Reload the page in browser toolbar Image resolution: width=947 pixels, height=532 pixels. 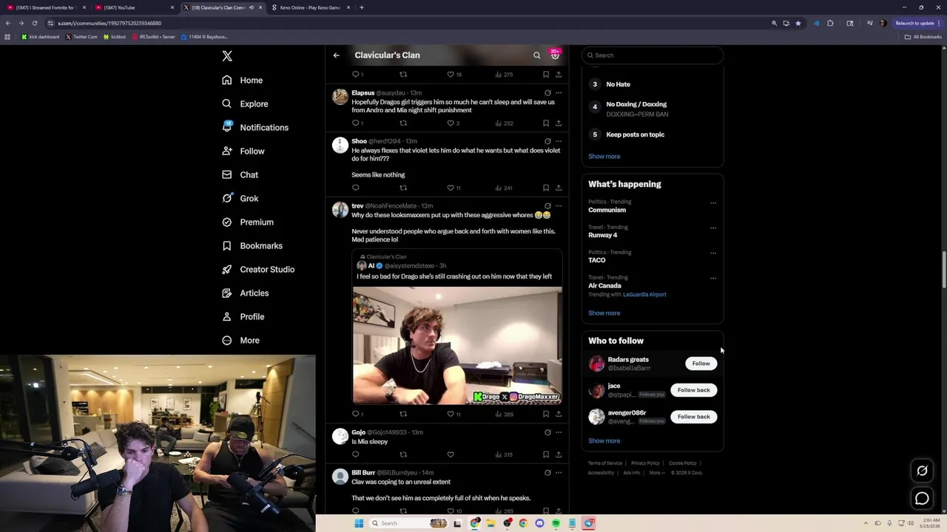click(x=35, y=23)
